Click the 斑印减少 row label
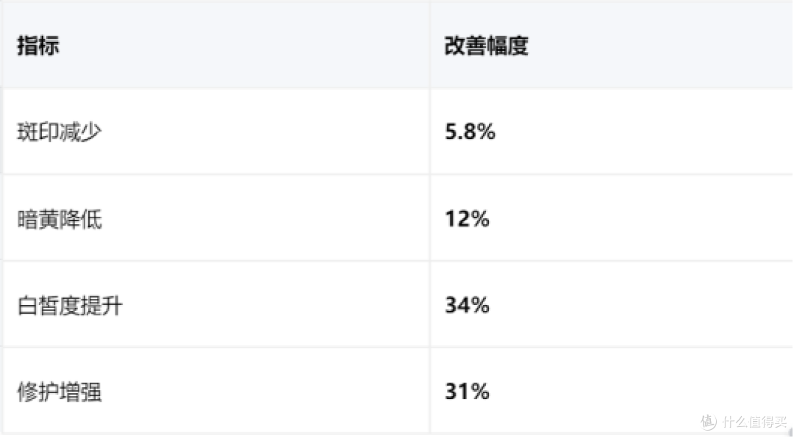The width and height of the screenshot is (794, 438). coord(60,132)
